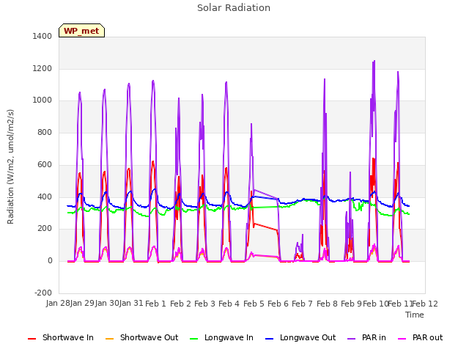Click the purple PAR in color swatch

pyautogui.click(x=352, y=339)
